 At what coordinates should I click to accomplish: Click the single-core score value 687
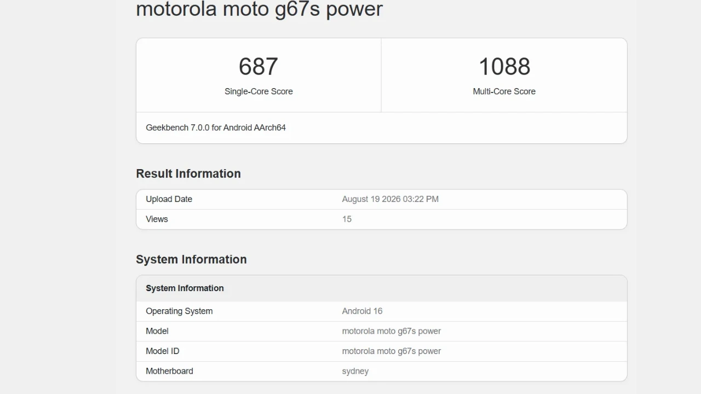point(258,67)
